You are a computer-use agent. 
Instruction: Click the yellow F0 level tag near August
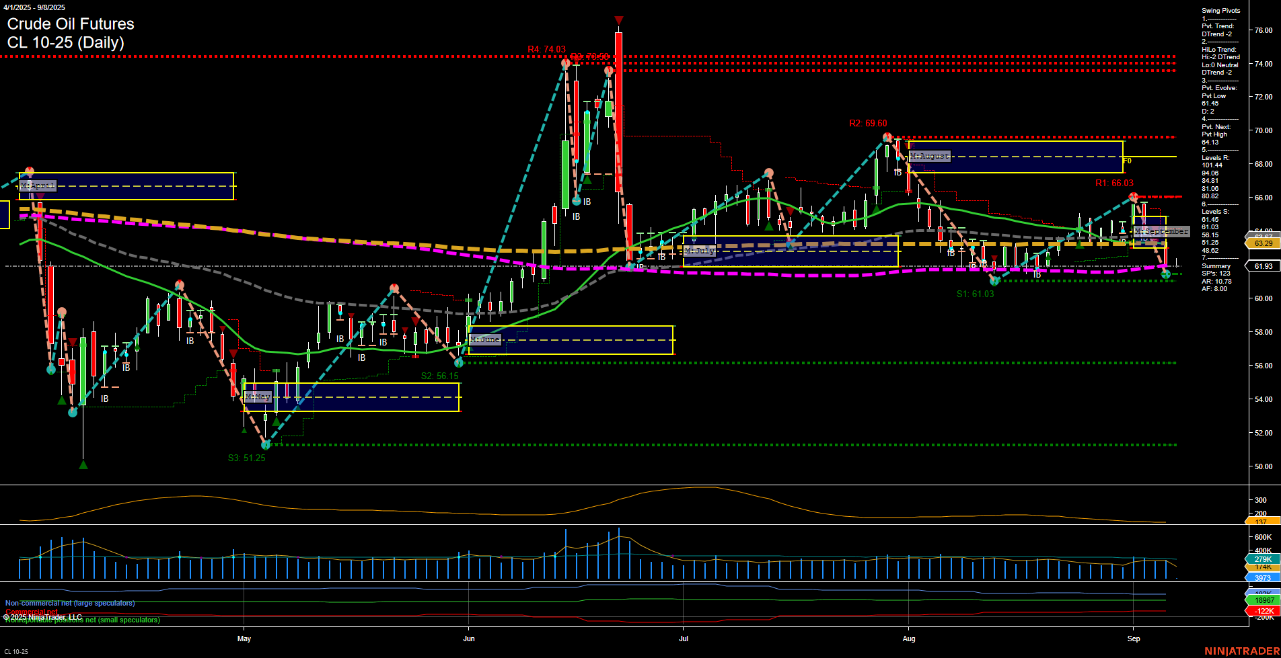[x=1128, y=161]
